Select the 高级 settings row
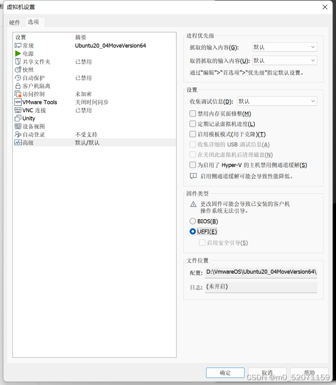This screenshot has height=385, width=336. click(95, 143)
